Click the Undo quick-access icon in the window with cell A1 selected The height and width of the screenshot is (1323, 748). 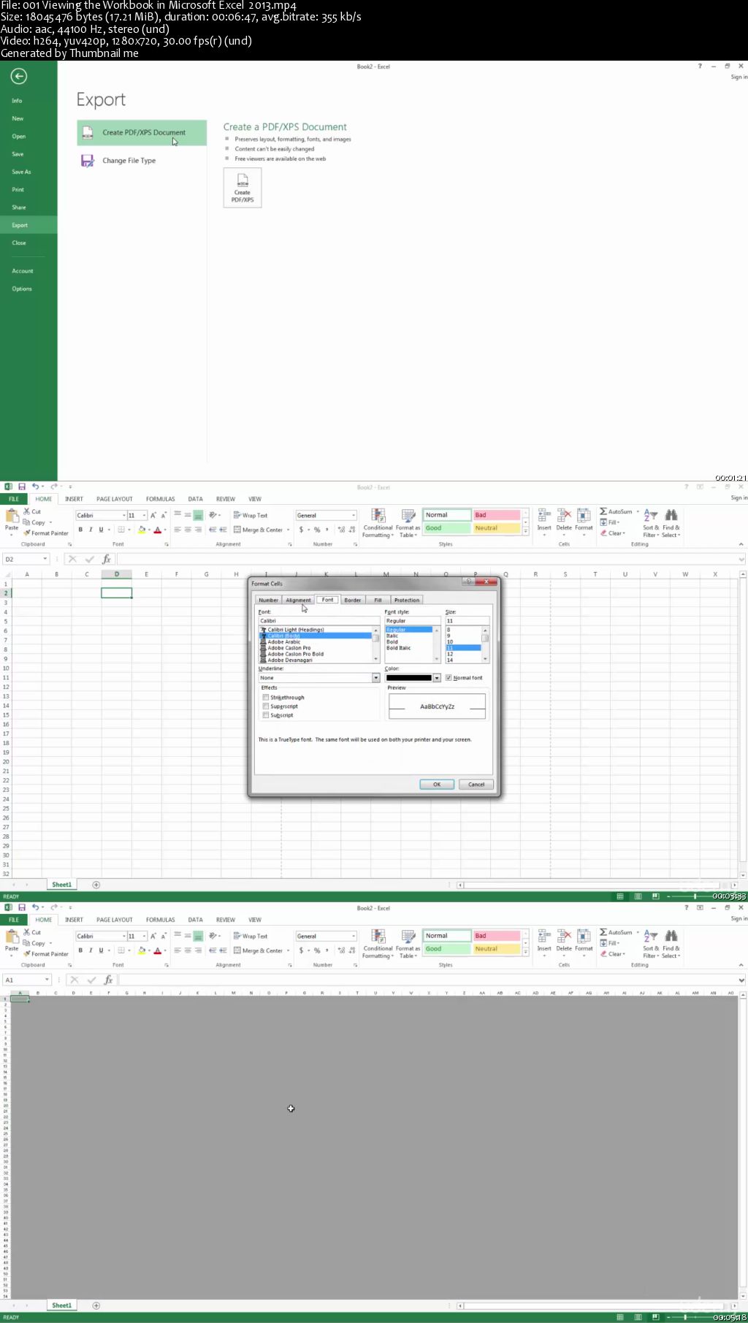[x=35, y=907]
